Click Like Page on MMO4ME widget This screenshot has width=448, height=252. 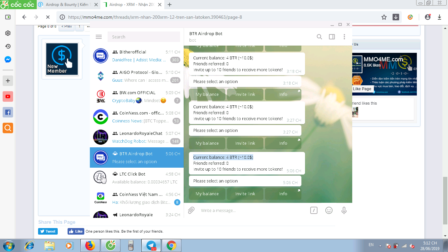[362, 89]
